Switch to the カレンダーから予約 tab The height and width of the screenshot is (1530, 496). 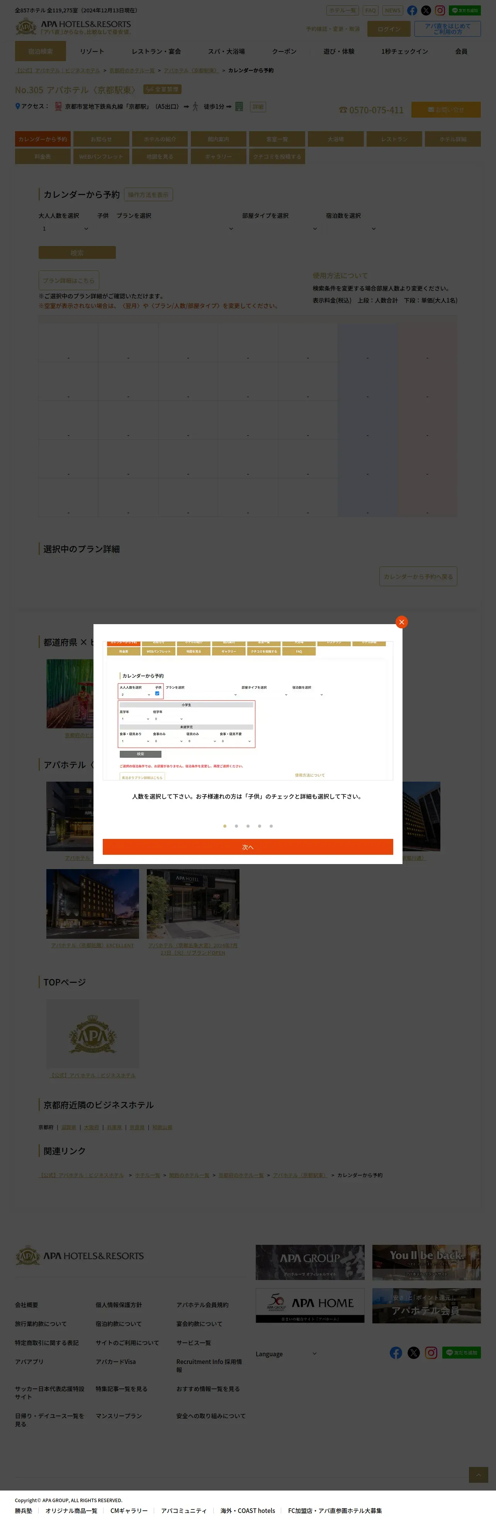pos(42,139)
